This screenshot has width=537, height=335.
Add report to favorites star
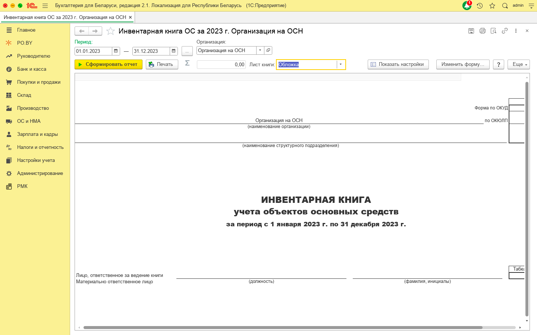[x=110, y=31]
